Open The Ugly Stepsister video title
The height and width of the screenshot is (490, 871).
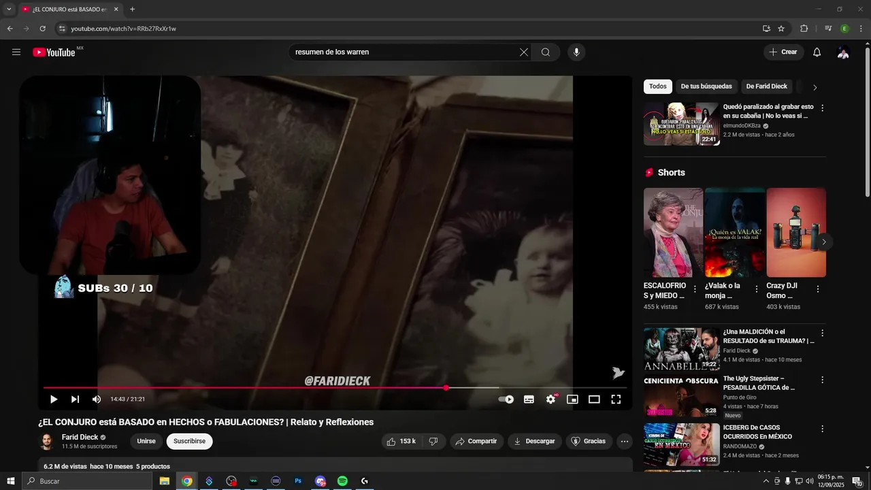coord(759,383)
